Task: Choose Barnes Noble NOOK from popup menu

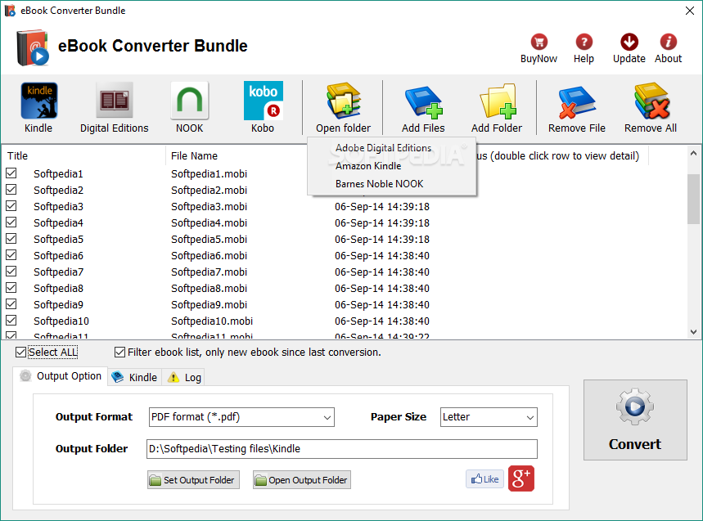Action: pos(379,184)
